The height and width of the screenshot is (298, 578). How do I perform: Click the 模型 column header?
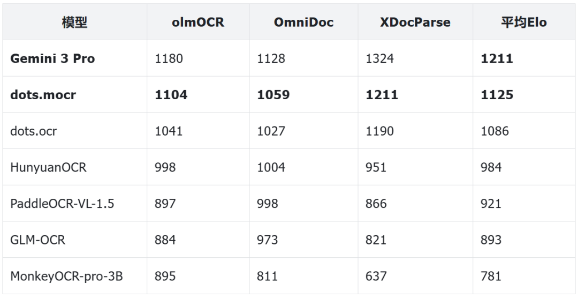tap(74, 22)
